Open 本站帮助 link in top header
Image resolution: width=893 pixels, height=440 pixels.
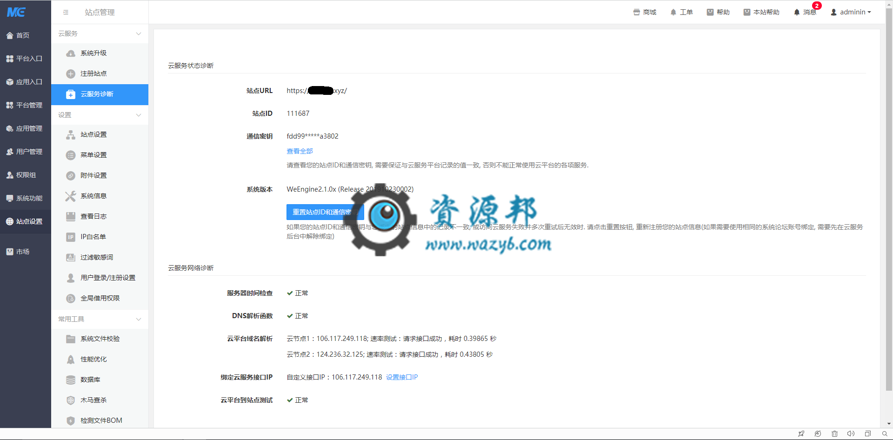(x=761, y=13)
